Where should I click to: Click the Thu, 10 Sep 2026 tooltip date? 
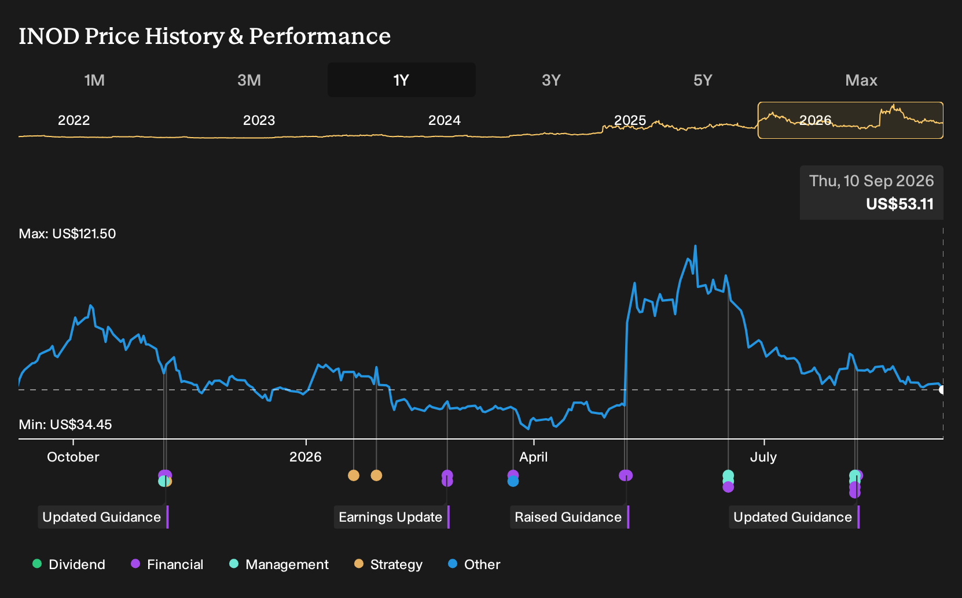pos(872,181)
